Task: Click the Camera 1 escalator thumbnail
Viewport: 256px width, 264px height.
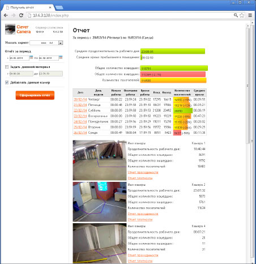Action: pyautogui.click(x=100, y=160)
